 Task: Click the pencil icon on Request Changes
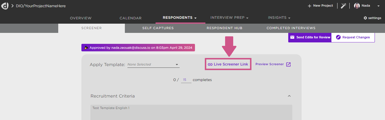coord(338,37)
